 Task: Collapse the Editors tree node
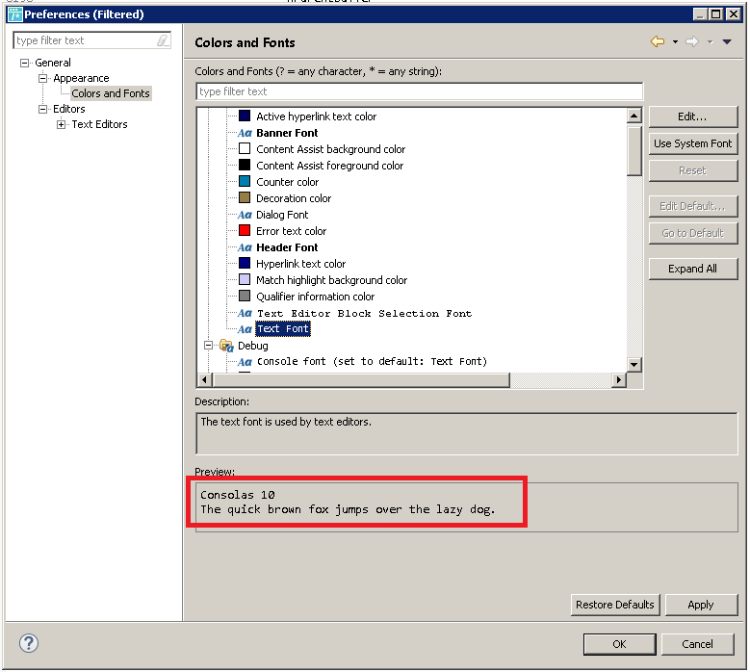coord(42,109)
